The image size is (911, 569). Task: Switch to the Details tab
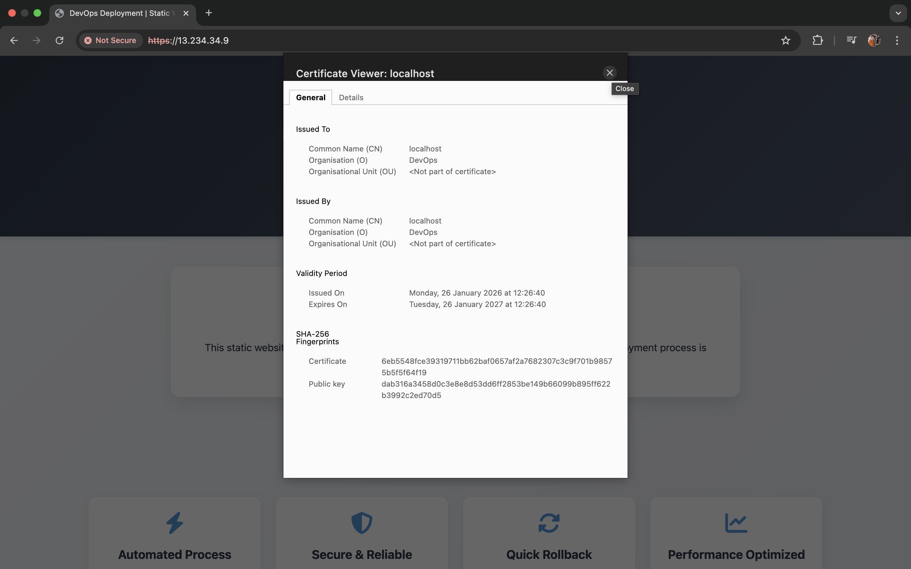coord(351,97)
